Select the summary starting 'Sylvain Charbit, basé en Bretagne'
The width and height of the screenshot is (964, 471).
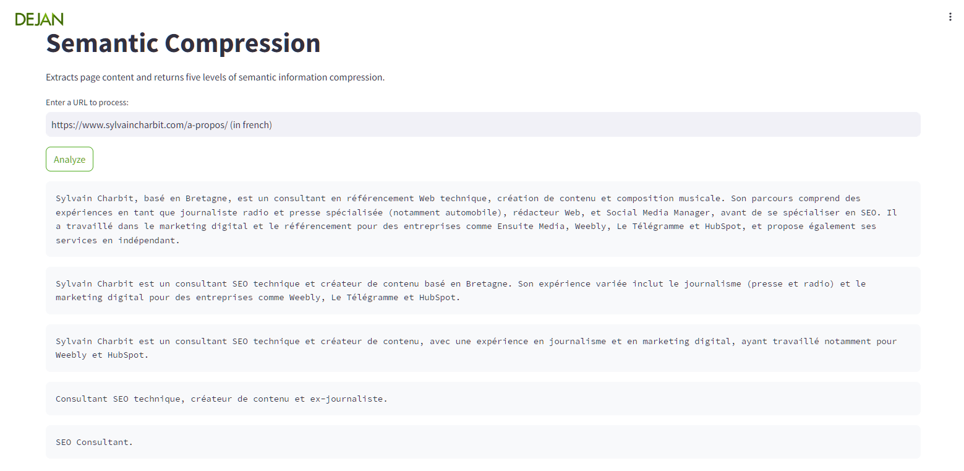(483, 219)
